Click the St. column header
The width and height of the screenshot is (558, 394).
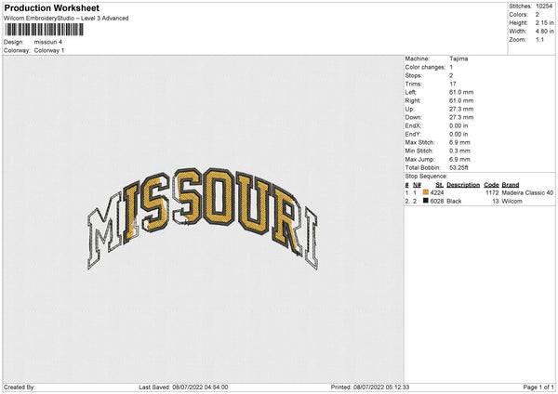pyautogui.click(x=440, y=185)
